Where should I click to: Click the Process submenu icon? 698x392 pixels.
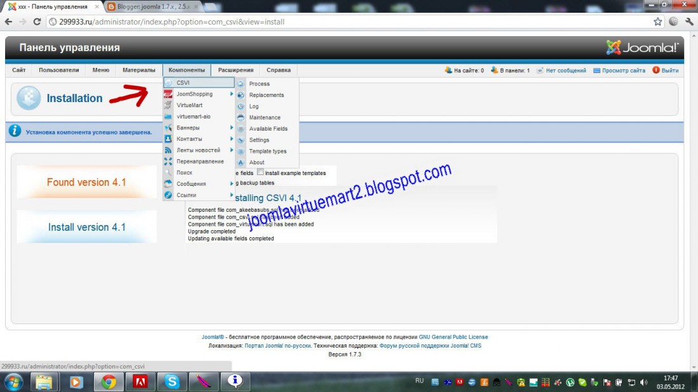(x=241, y=84)
